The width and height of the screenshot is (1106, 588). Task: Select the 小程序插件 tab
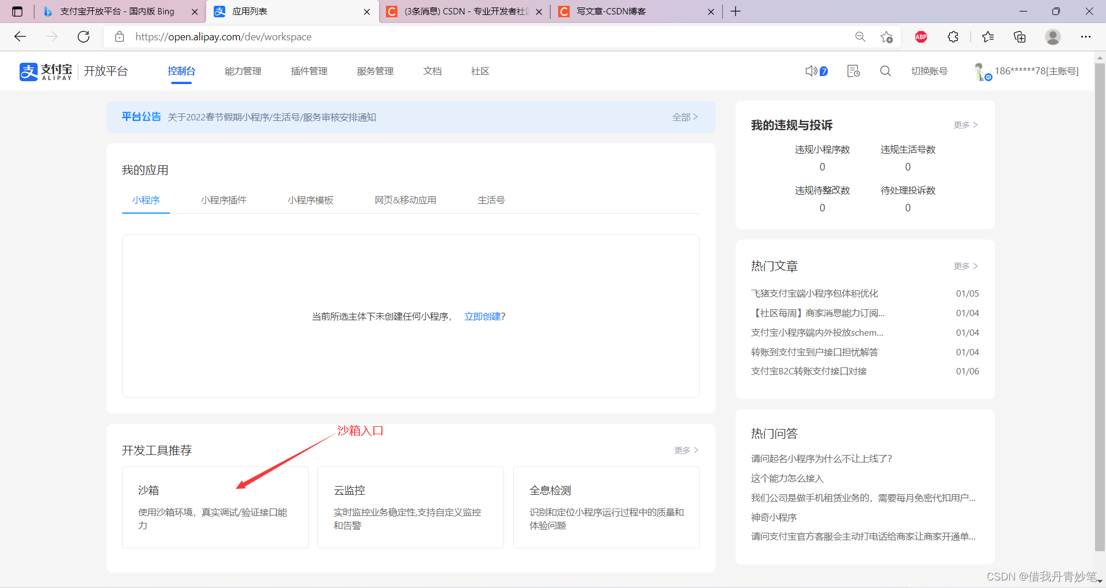(x=224, y=200)
